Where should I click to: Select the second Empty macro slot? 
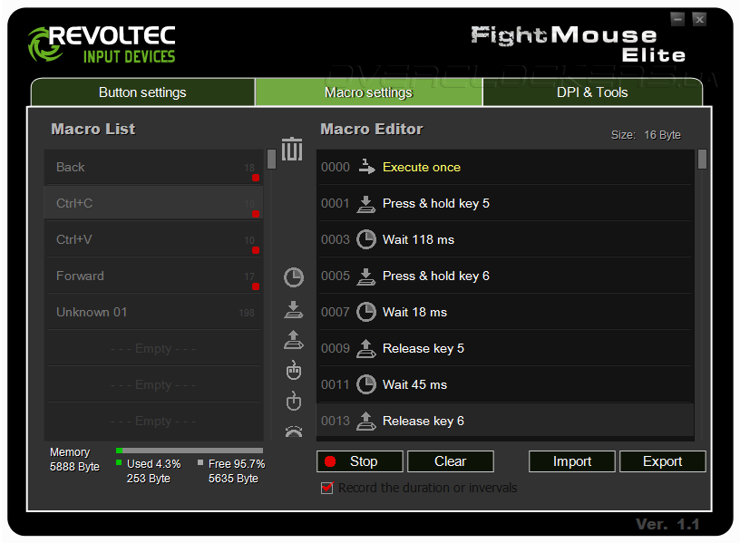[154, 385]
